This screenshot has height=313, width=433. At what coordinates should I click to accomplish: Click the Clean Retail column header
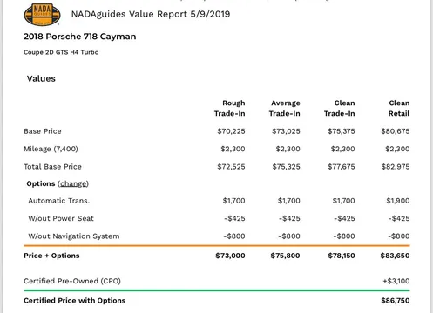pyautogui.click(x=399, y=108)
